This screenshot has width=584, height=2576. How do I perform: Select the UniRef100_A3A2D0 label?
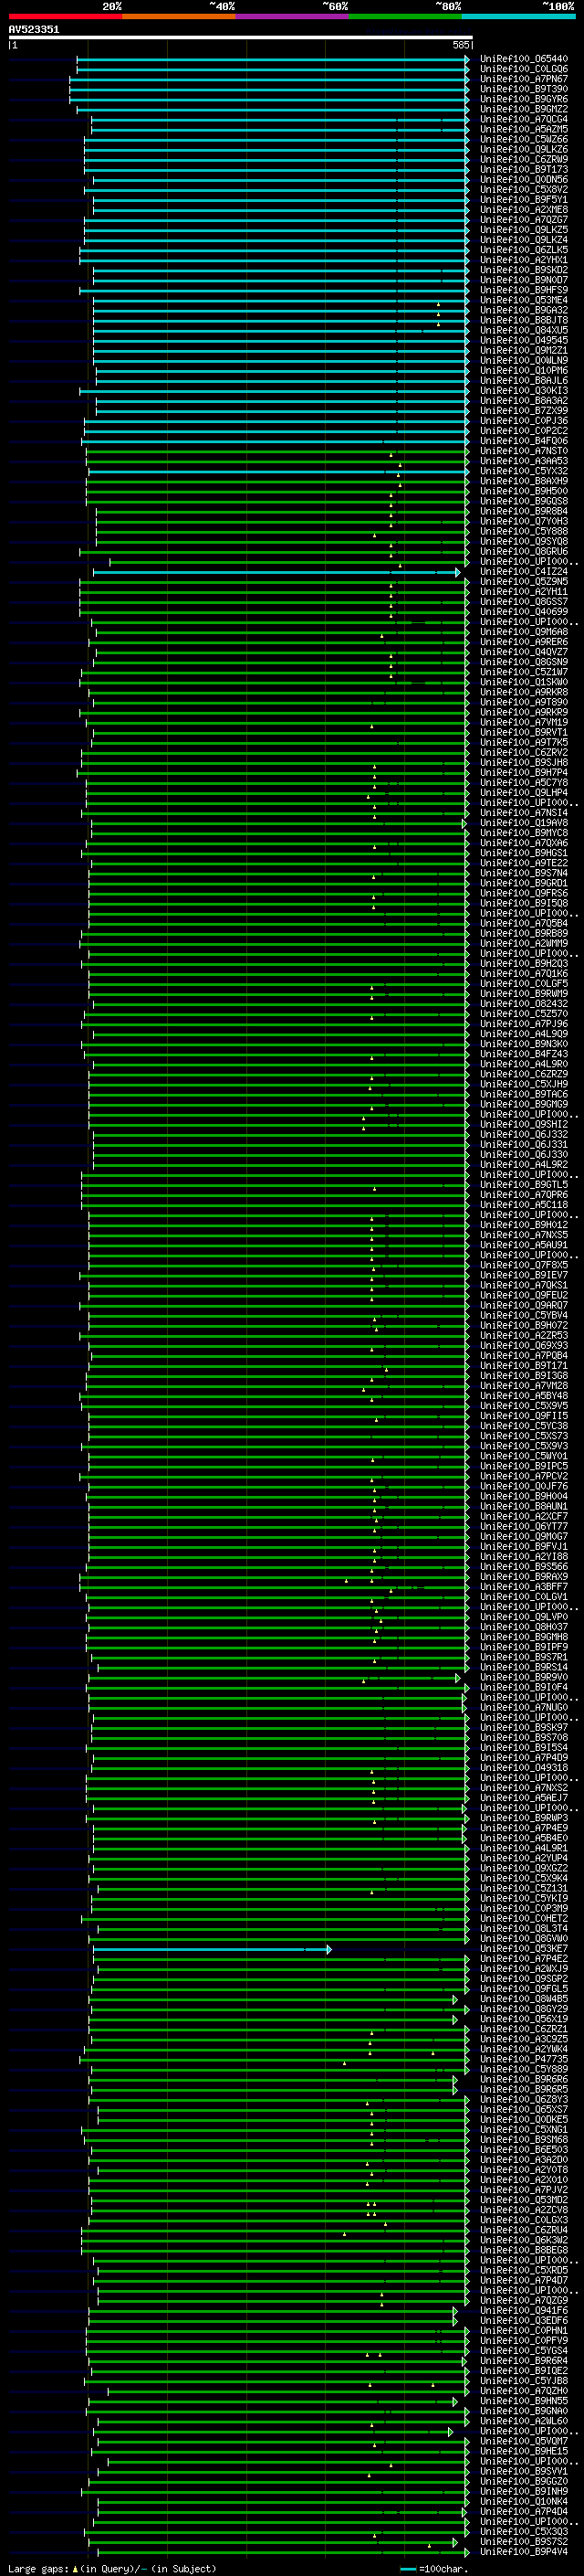coord(524,2160)
